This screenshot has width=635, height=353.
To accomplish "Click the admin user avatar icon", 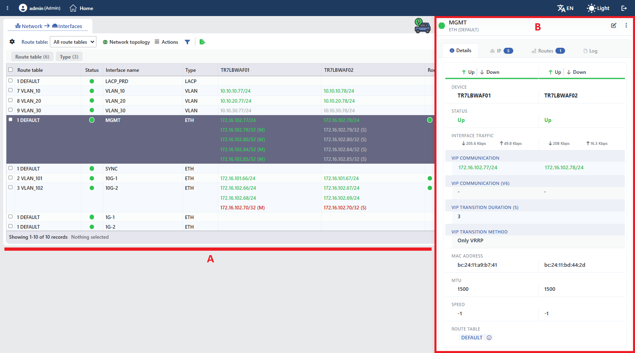I will click(x=23, y=8).
